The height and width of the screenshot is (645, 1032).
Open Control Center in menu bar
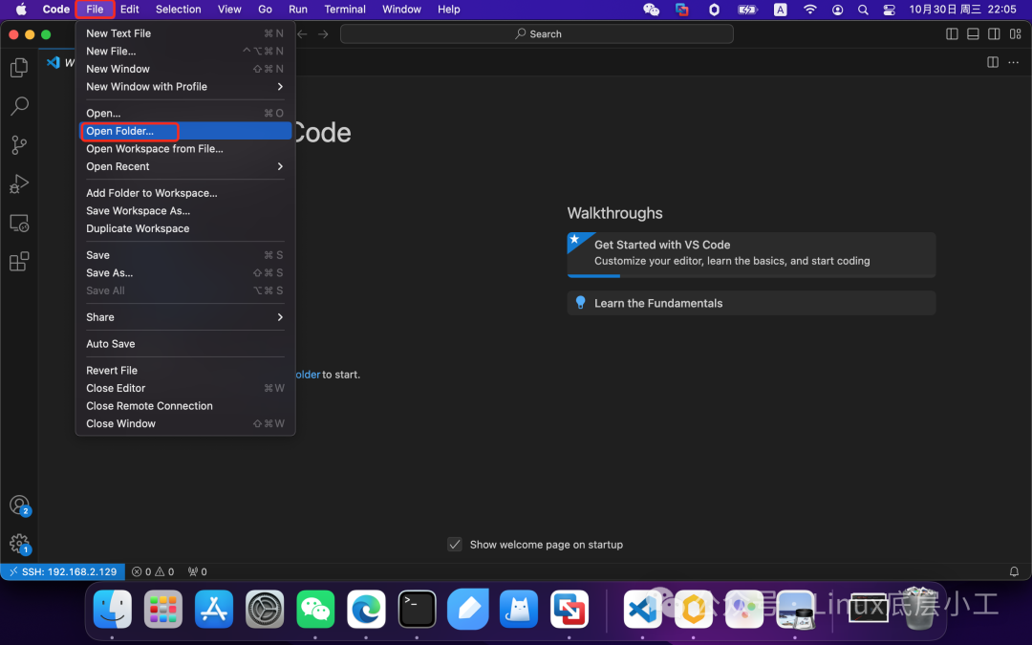click(890, 10)
